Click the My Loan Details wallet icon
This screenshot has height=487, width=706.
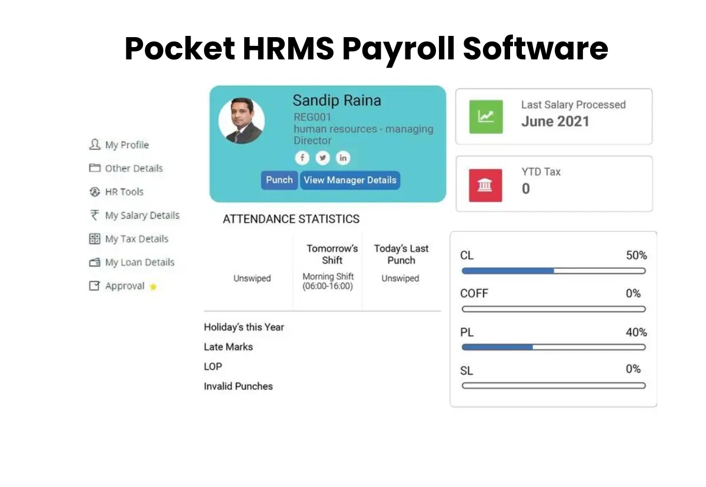coord(95,262)
